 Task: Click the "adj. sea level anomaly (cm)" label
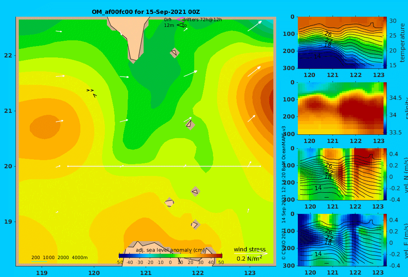pos(170,250)
